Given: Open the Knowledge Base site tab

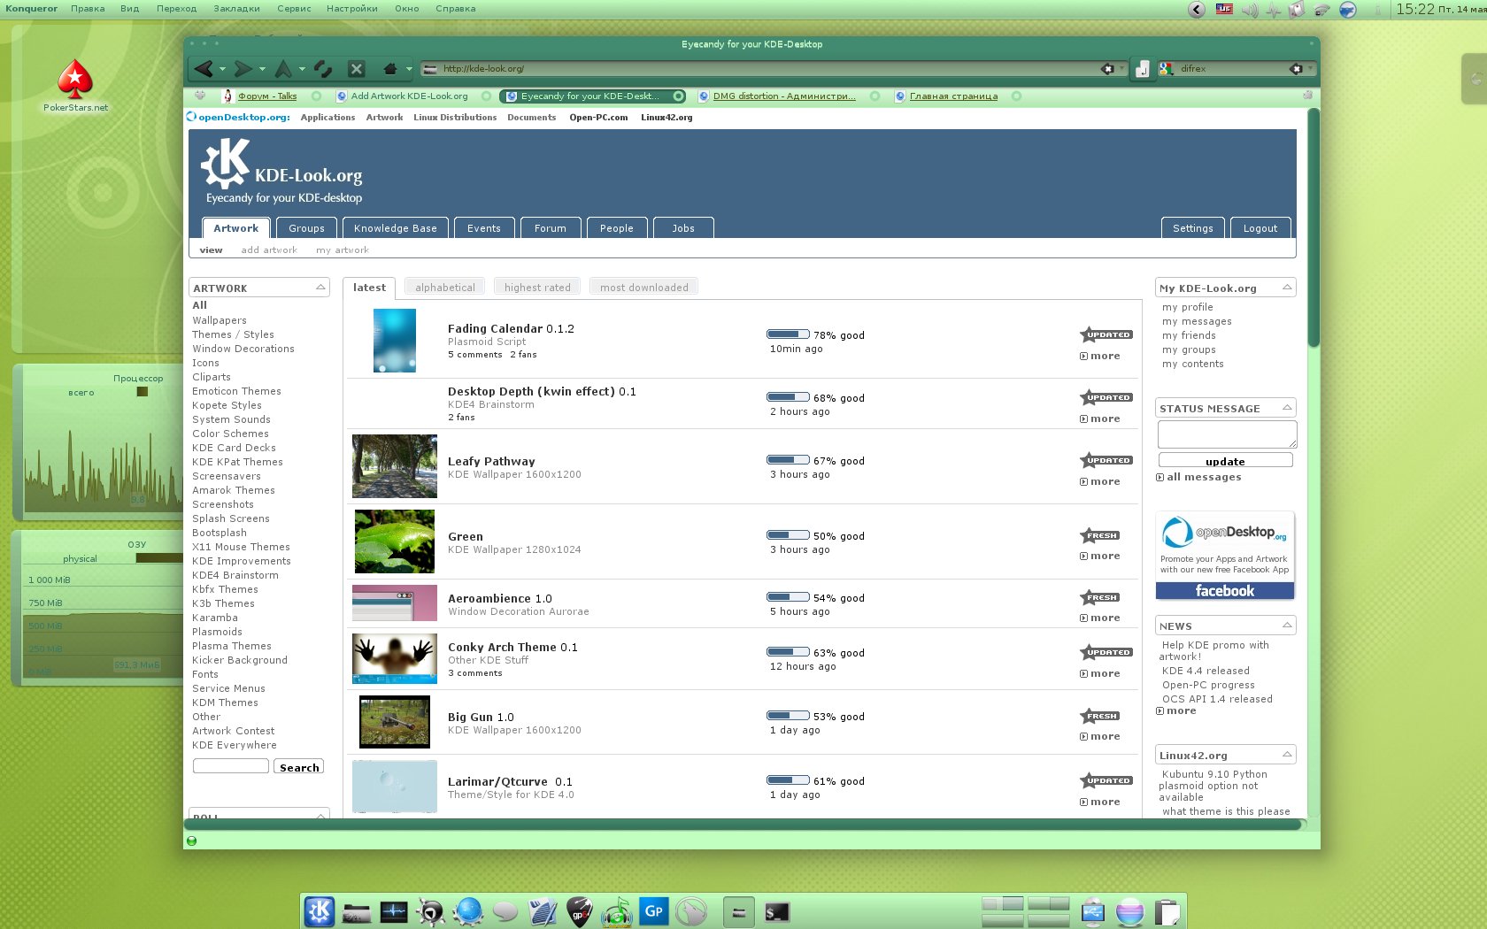Looking at the screenshot, I should pos(395,228).
